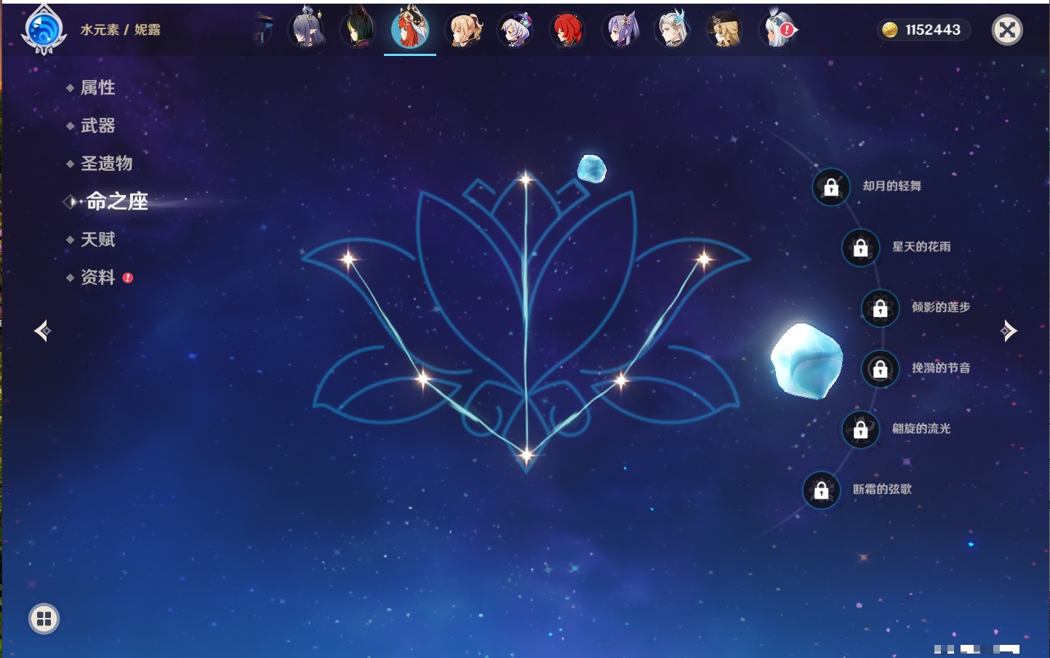
Task: Open the locked 星天的花雨 constellation node
Action: click(860, 247)
